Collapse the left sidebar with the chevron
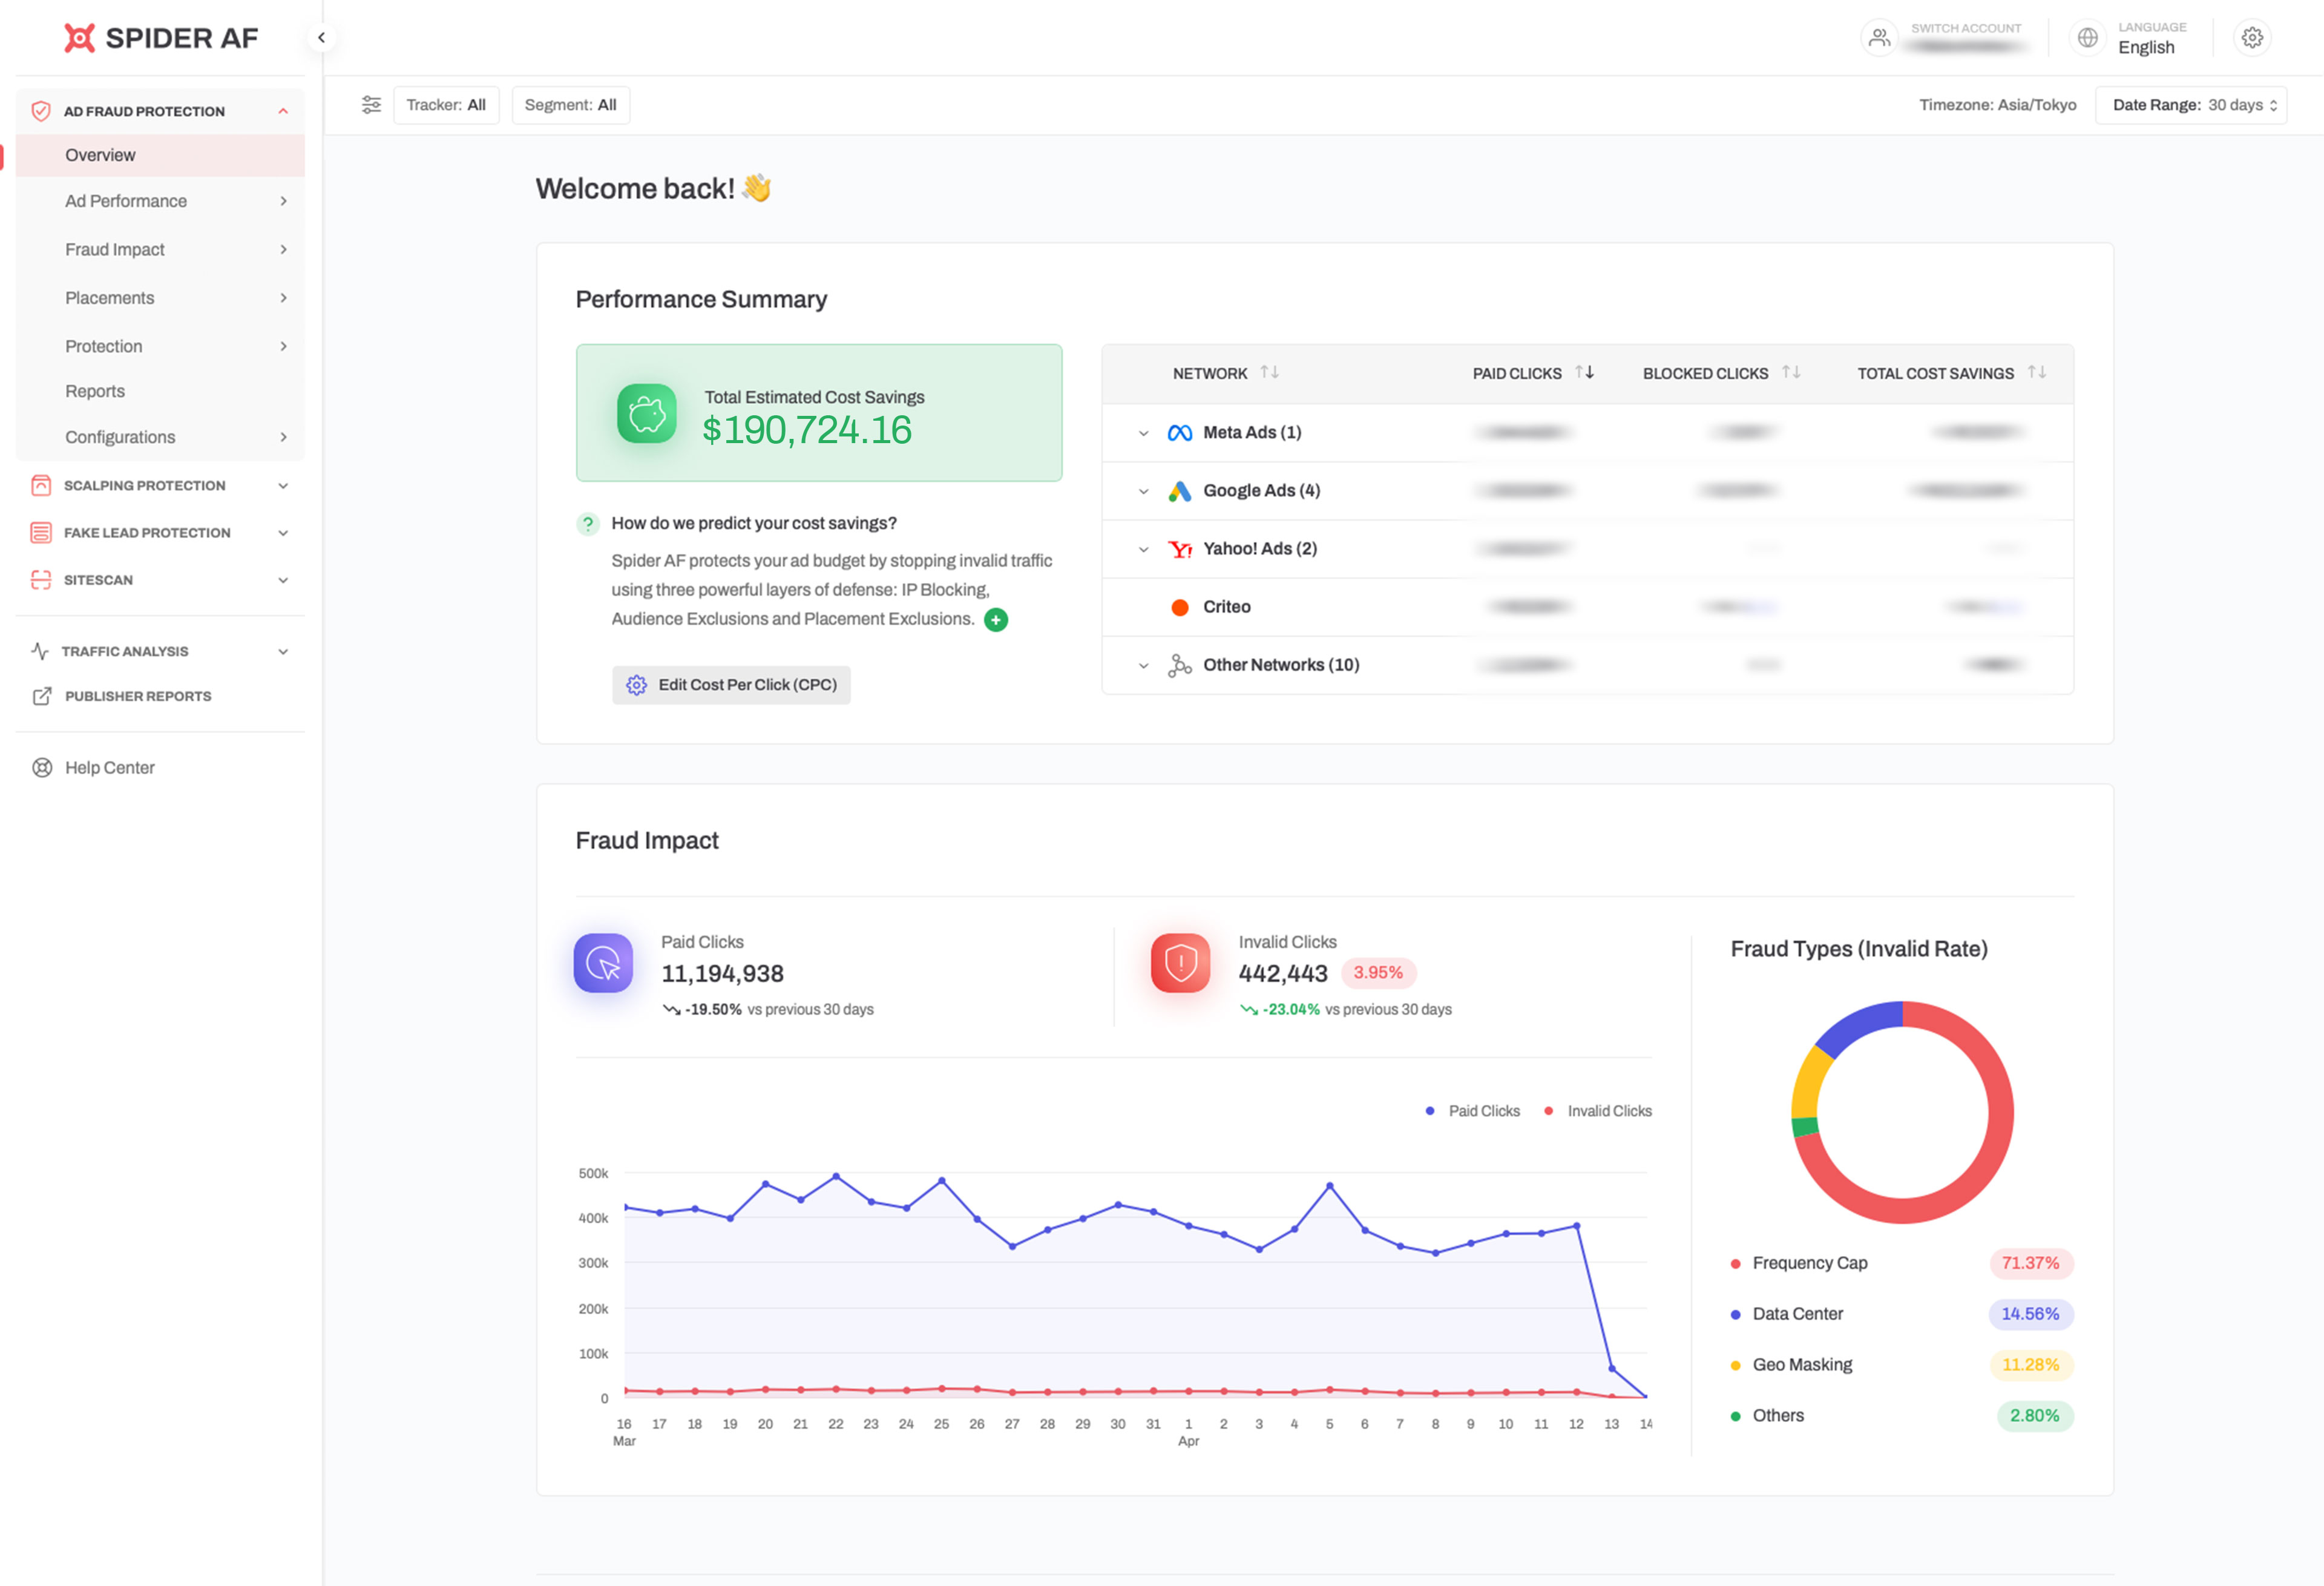 [x=322, y=37]
